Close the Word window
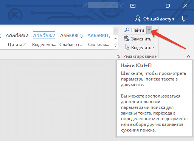The height and width of the screenshot is (141, 194). (185, 6)
